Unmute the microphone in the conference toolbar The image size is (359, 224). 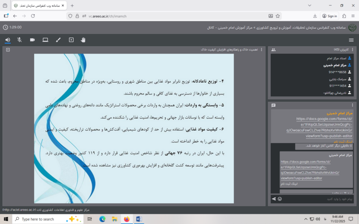[20, 40]
